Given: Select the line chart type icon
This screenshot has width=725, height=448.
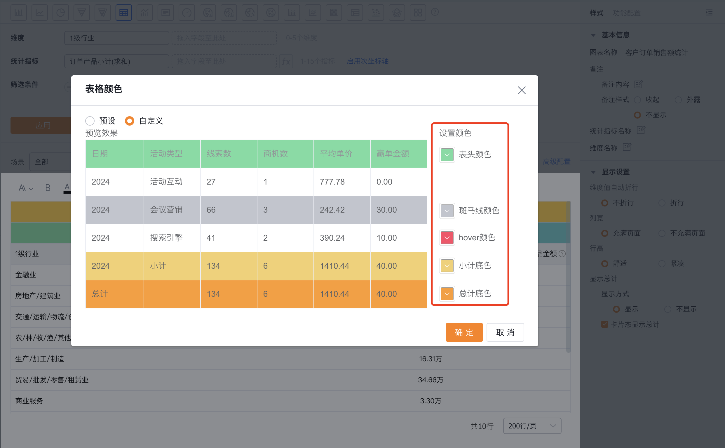Looking at the screenshot, I should pyautogui.click(x=39, y=13).
